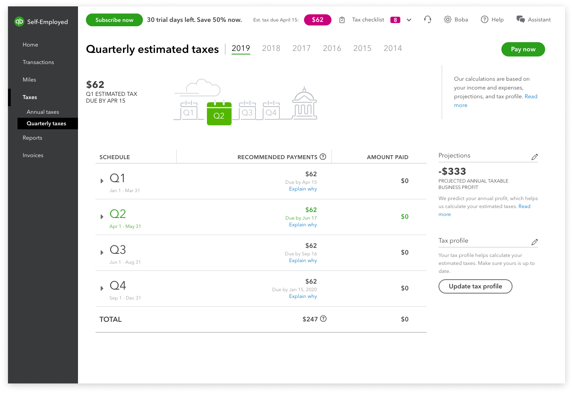Click Explain why for Q1 payment
573x393 pixels.
303,189
